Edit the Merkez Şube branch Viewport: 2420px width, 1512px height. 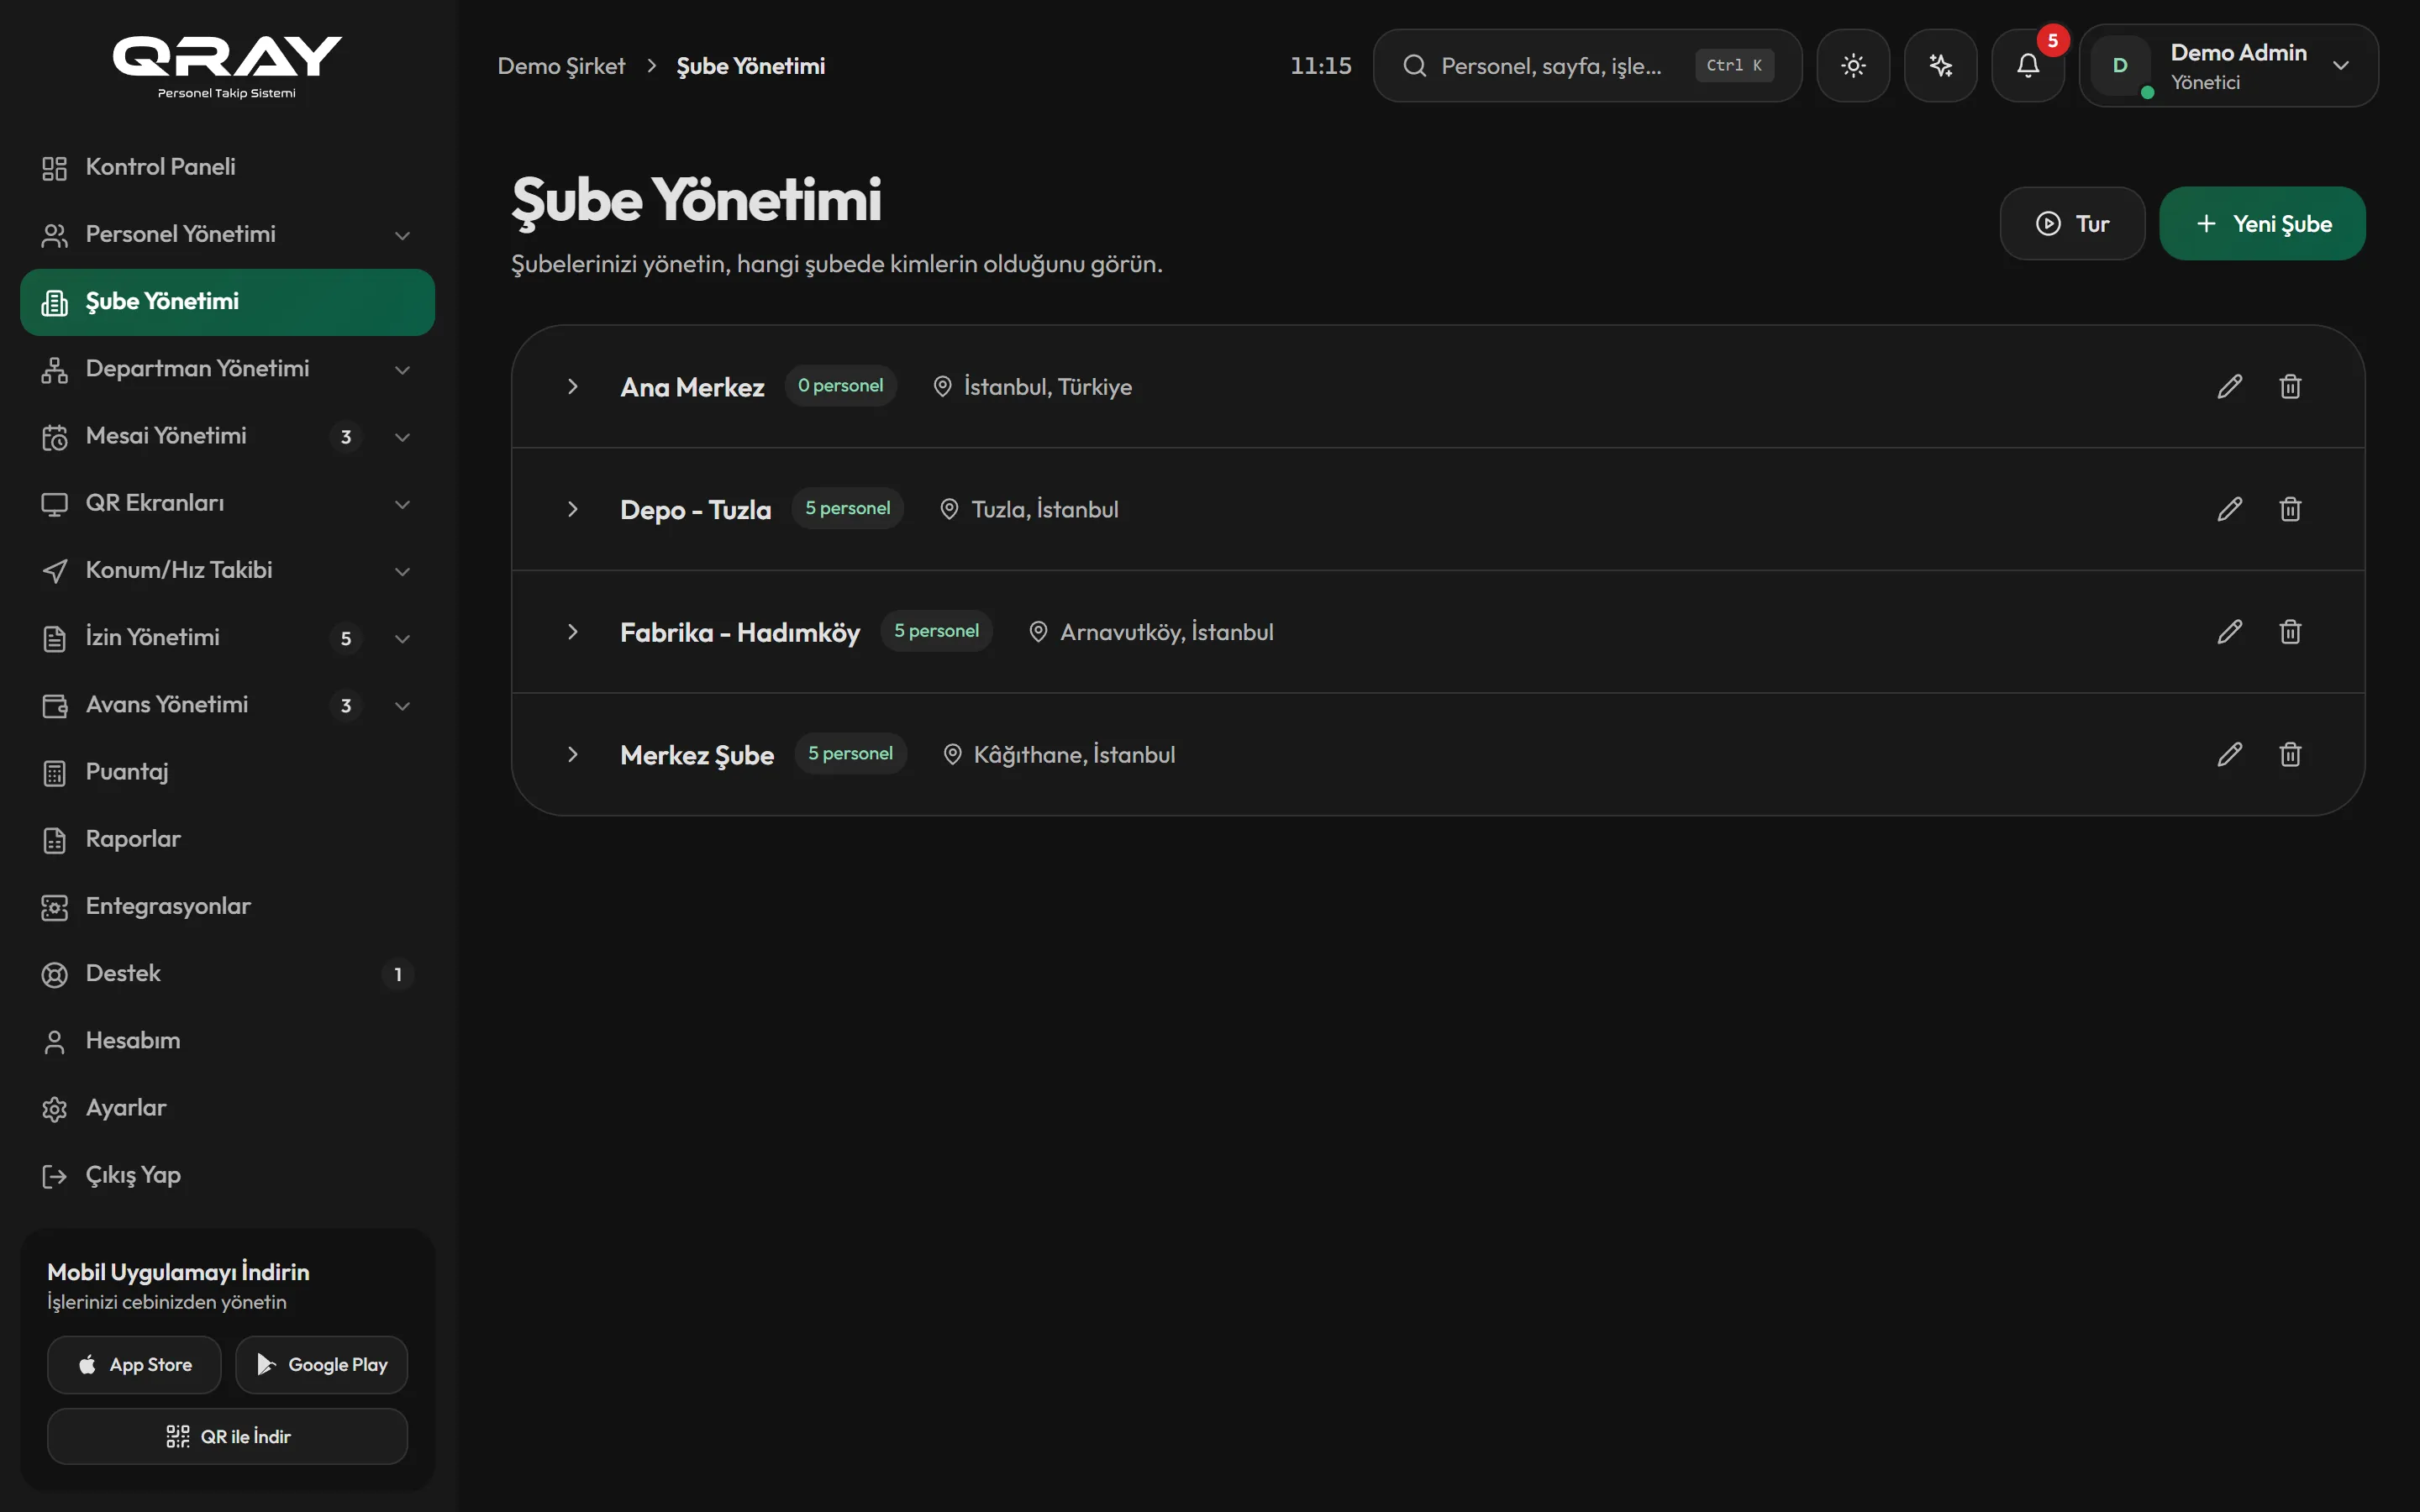2229,754
